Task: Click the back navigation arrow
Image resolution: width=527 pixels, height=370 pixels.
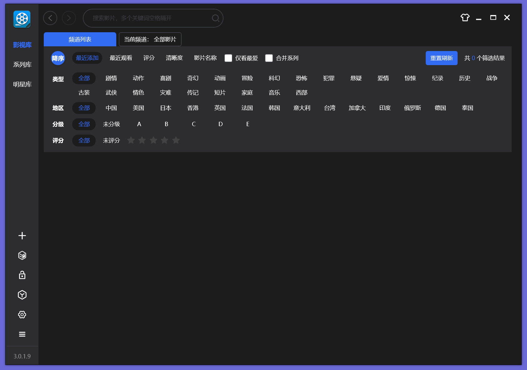Action: coord(50,18)
